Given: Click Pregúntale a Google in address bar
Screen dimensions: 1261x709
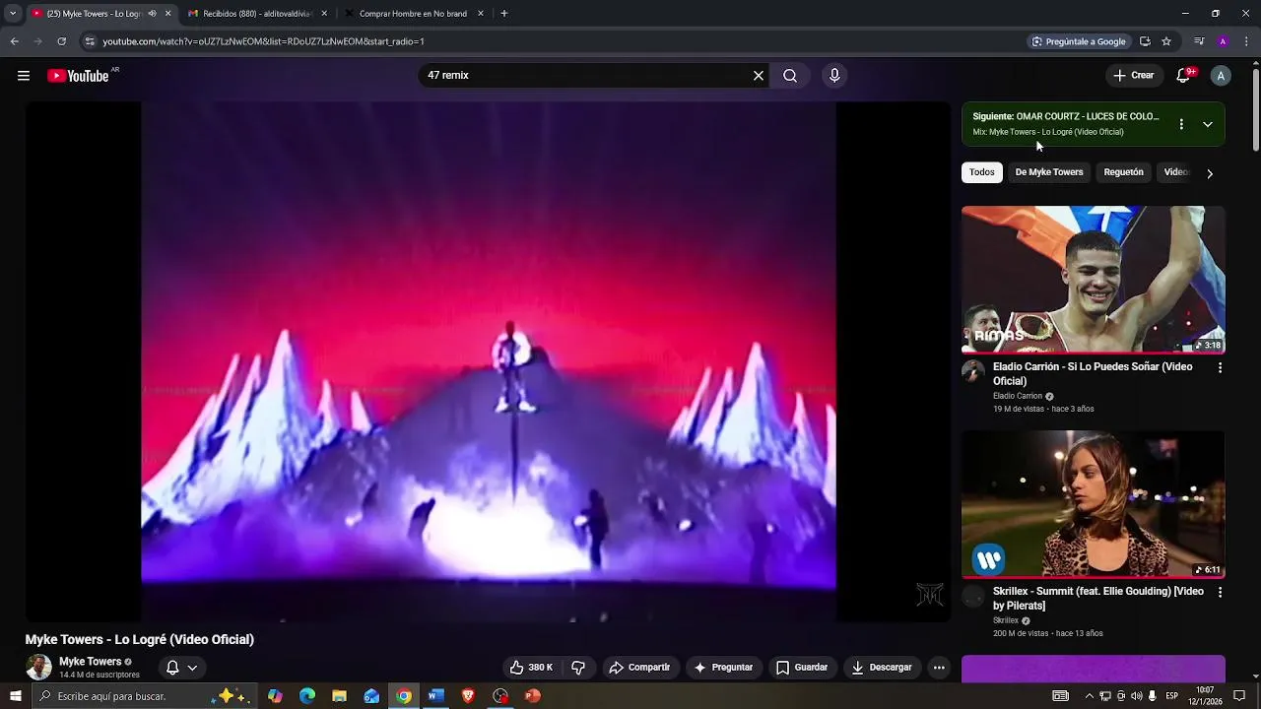Looking at the screenshot, I should pos(1078,41).
